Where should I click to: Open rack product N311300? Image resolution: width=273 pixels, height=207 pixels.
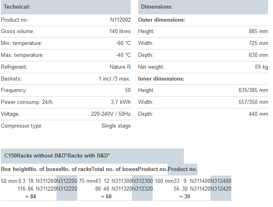click(x=122, y=181)
